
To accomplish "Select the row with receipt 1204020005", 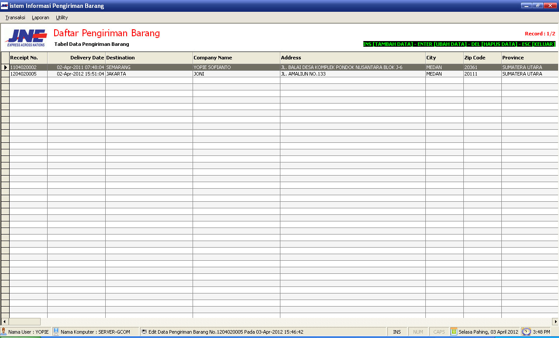I will coord(24,74).
